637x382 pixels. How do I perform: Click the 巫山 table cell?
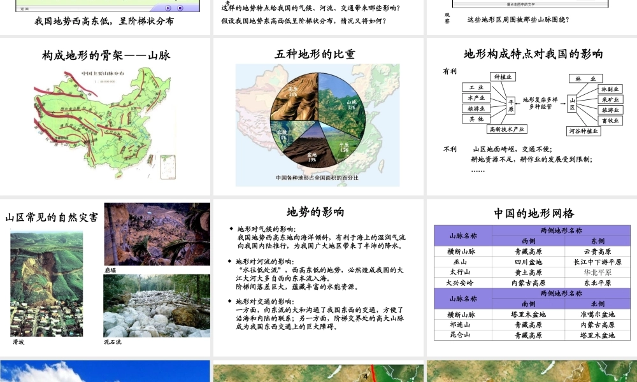(x=462, y=262)
